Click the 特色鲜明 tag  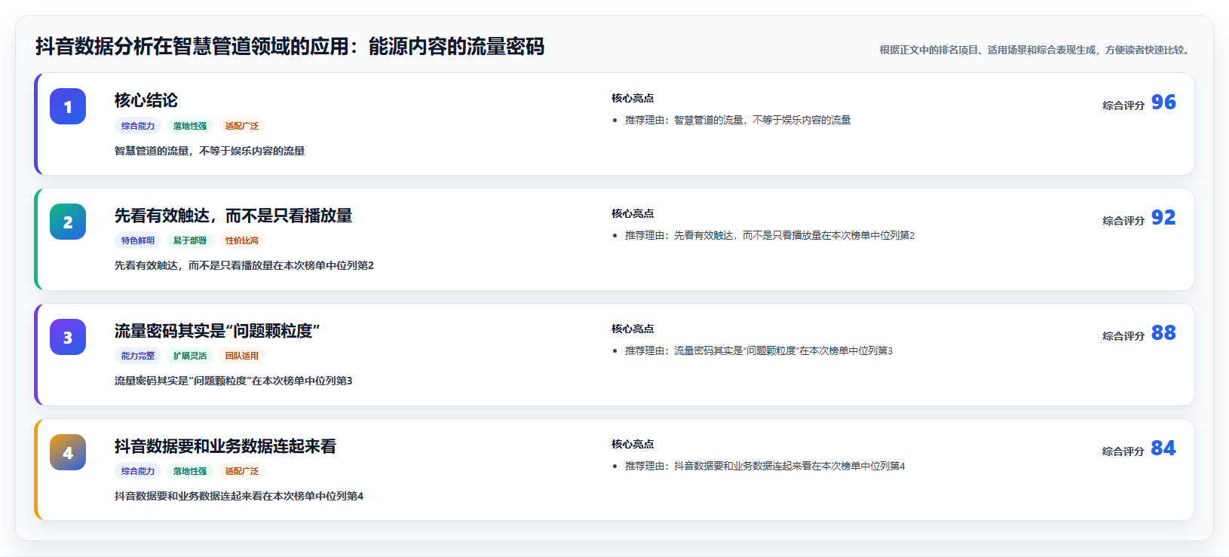point(138,240)
